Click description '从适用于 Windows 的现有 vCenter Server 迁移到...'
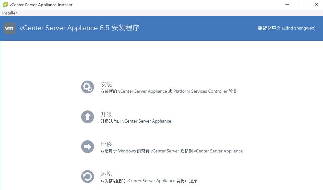 (x=172, y=151)
